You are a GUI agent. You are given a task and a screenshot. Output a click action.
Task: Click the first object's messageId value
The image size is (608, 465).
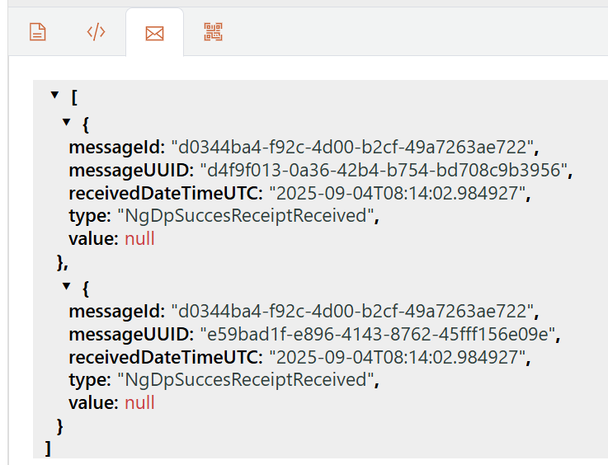(x=355, y=148)
